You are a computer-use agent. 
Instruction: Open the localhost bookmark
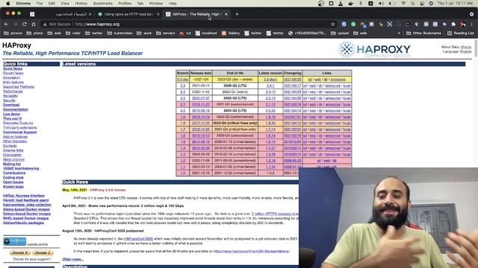(x=206, y=33)
